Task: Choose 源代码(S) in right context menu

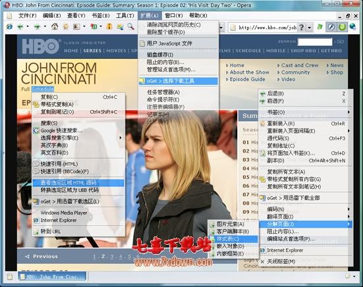Action: click(x=306, y=138)
